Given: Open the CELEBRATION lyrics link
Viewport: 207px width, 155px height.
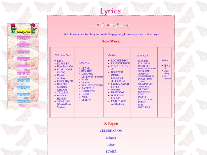Looking at the screenshot, I should [x=111, y=131].
